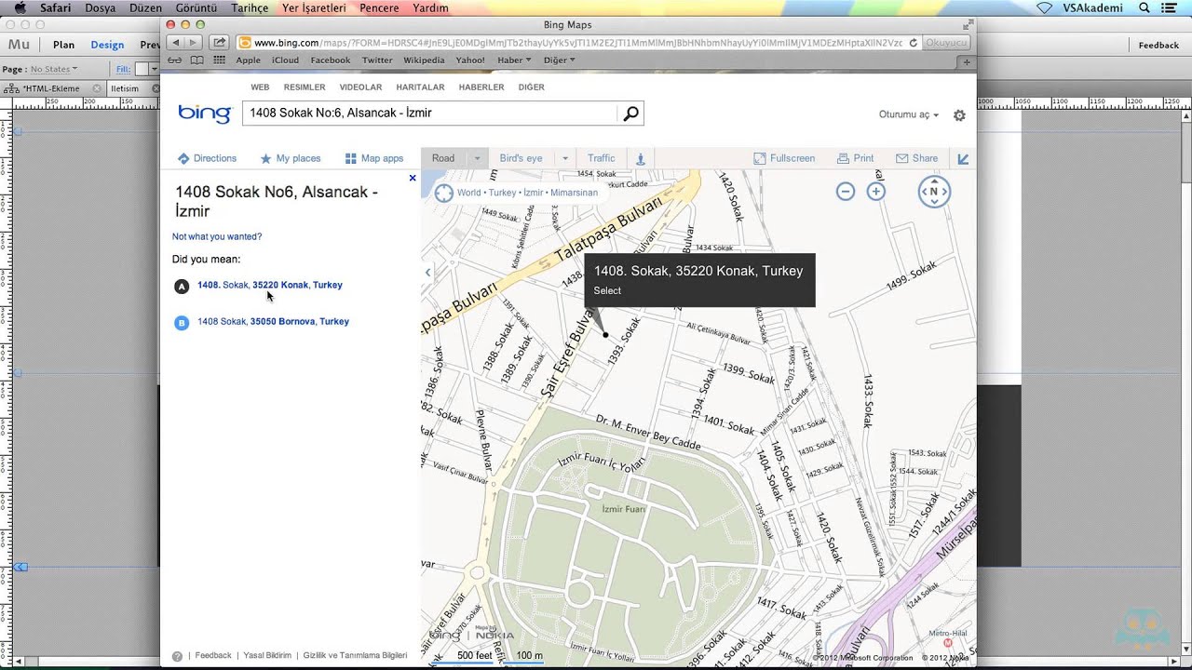This screenshot has height=670, width=1192.
Task: Close the HTML-Ekleme tab in Muse
Action: 97,88
